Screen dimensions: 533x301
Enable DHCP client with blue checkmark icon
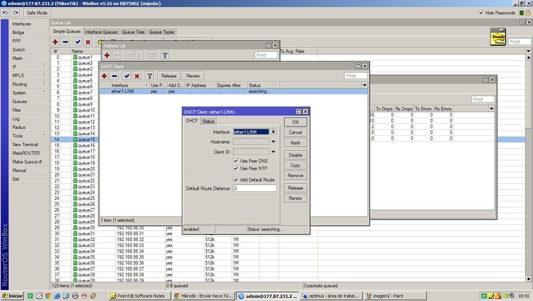(x=127, y=76)
